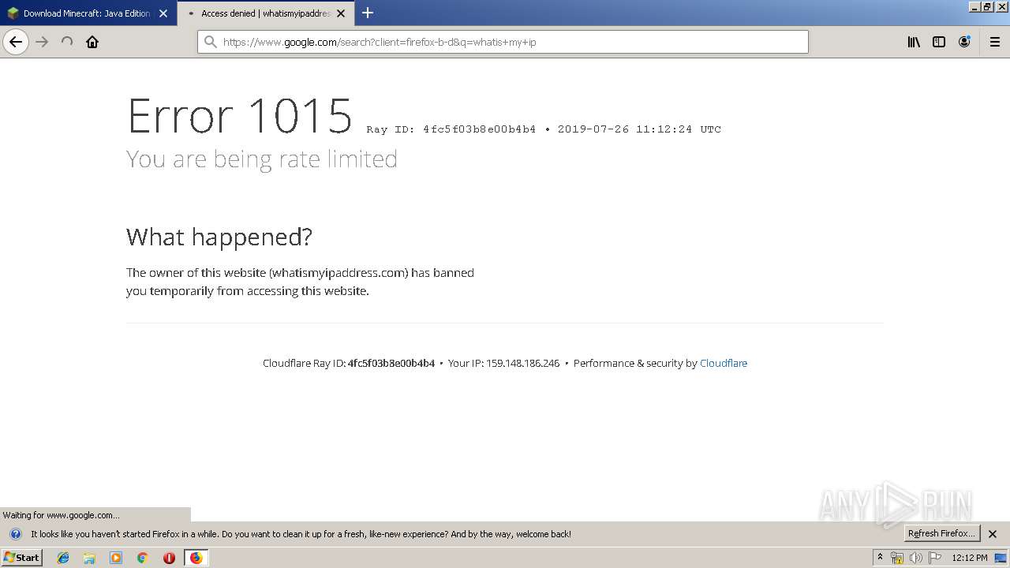Open the Library bookmarks and history
The width and height of the screenshot is (1010, 568).
tap(914, 42)
